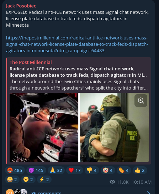Open The Post Millennial preview source title

click(x=31, y=62)
